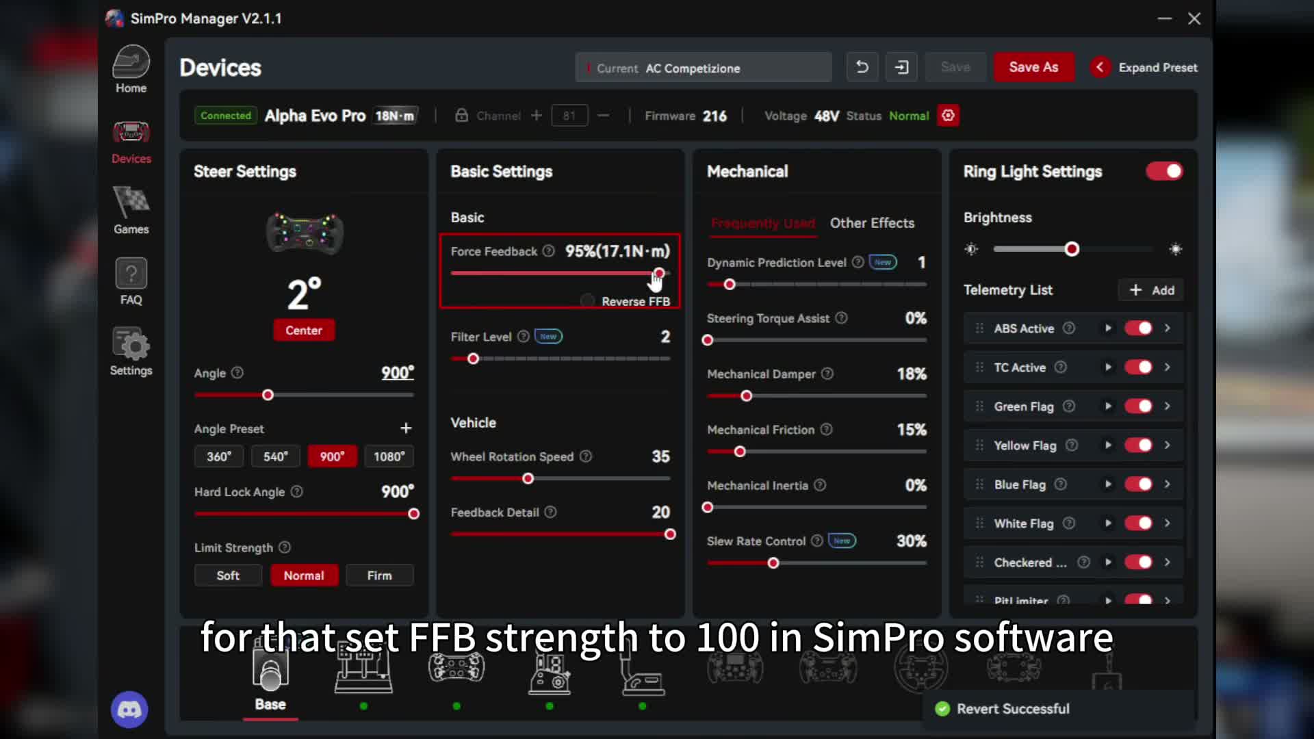Click the Save As button
The height and width of the screenshot is (739, 1314).
click(x=1033, y=67)
